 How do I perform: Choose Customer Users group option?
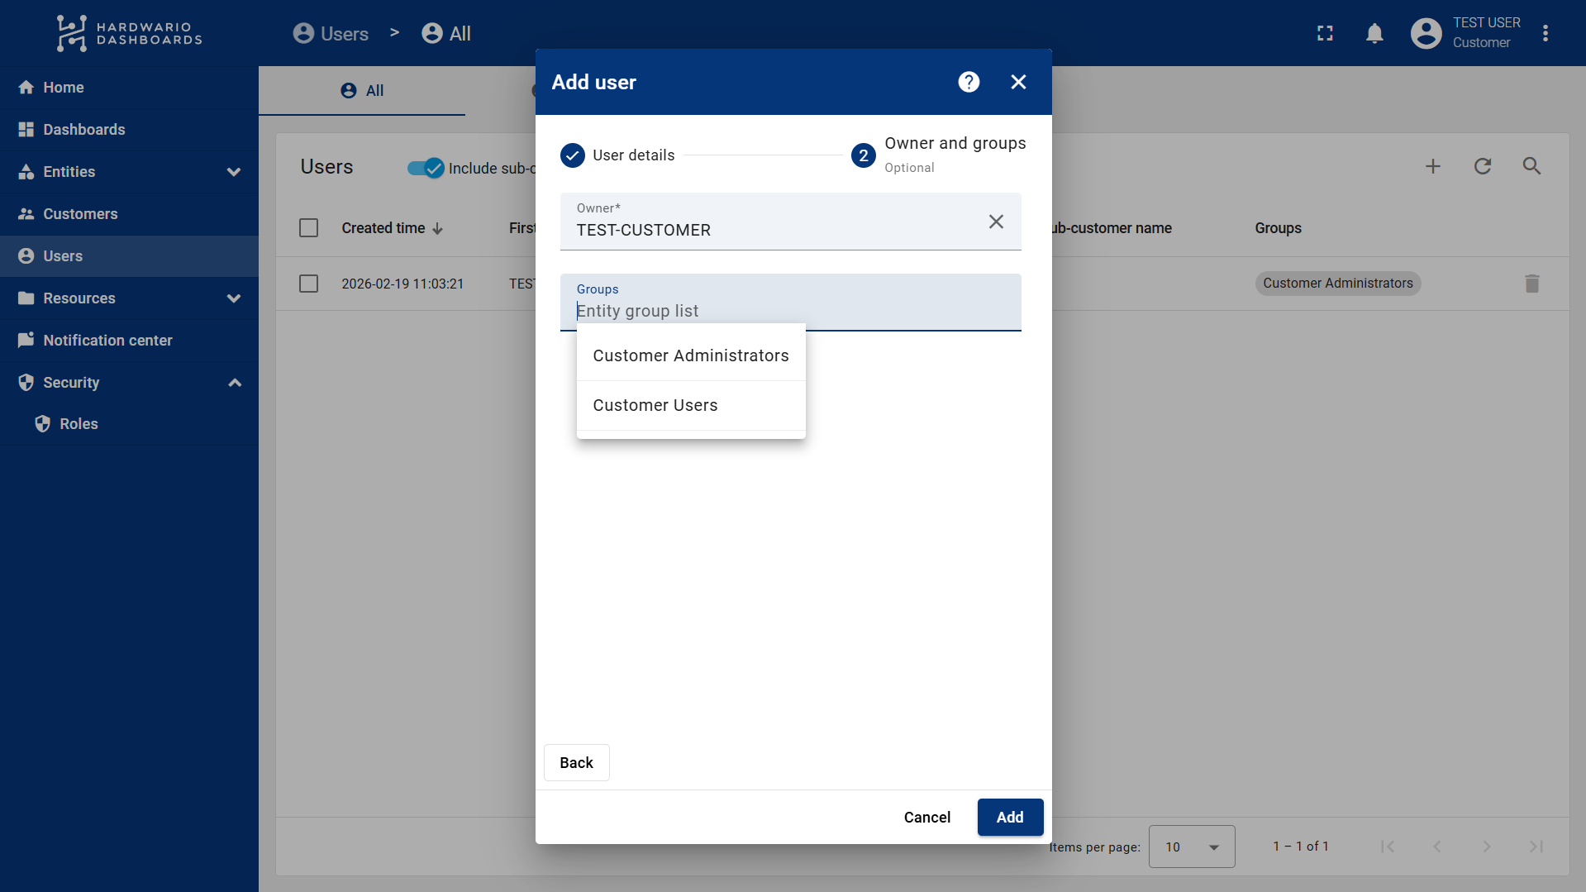click(655, 405)
